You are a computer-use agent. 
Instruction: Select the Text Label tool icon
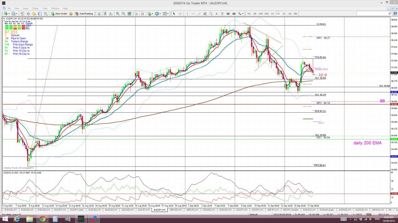click(x=222, y=14)
